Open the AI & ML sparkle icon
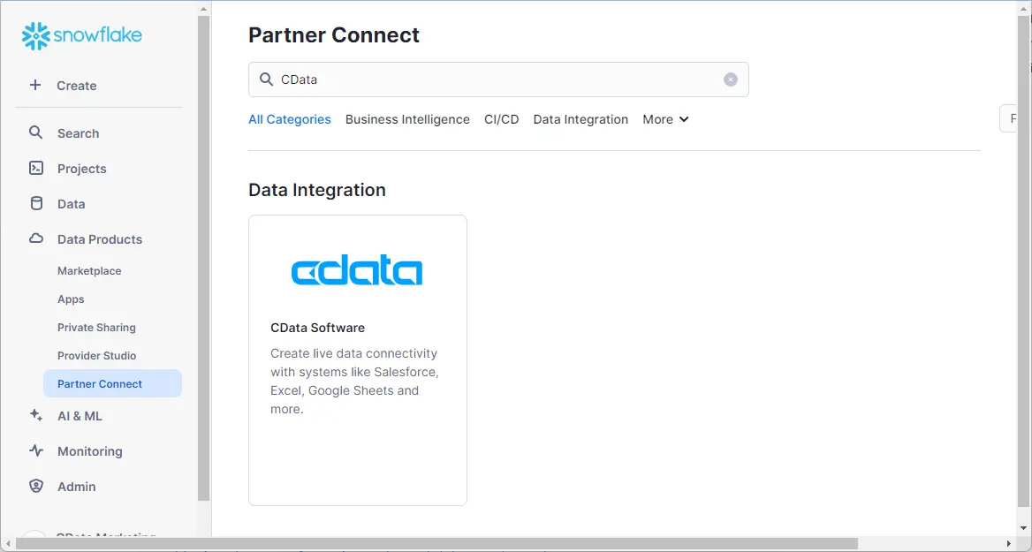 click(36, 415)
